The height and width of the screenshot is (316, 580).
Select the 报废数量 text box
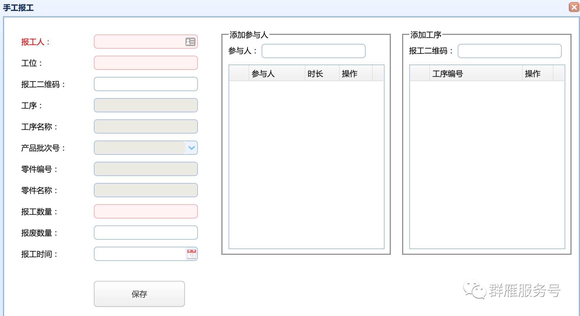(146, 233)
